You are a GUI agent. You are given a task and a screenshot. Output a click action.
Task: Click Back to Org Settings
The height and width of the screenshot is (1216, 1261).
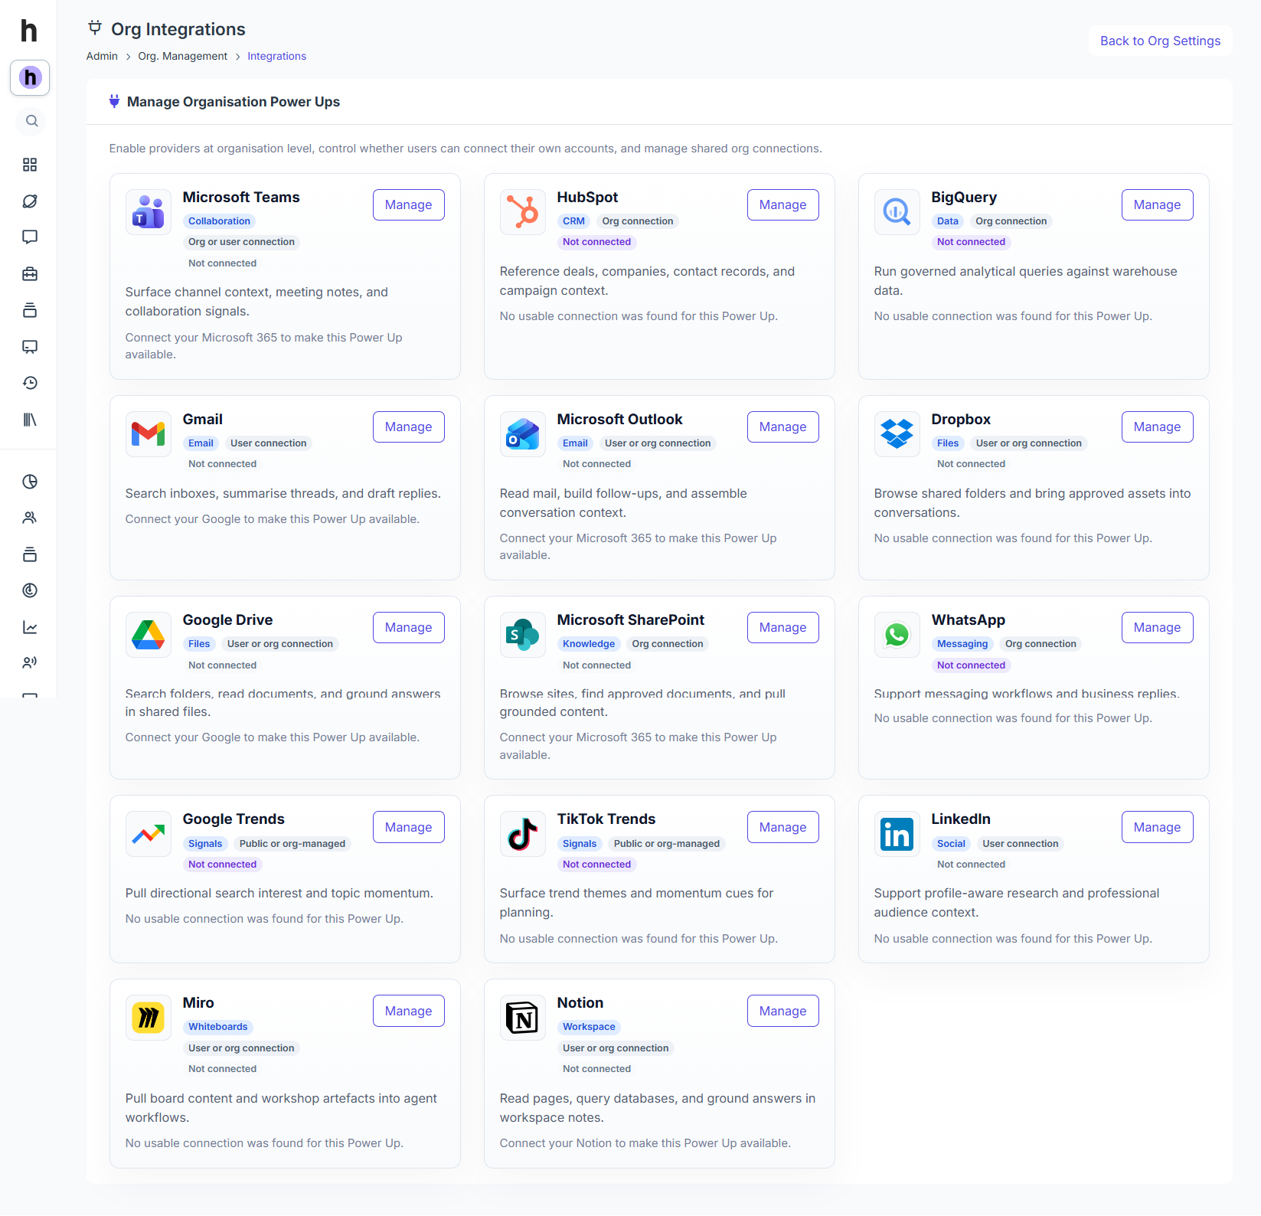point(1160,41)
